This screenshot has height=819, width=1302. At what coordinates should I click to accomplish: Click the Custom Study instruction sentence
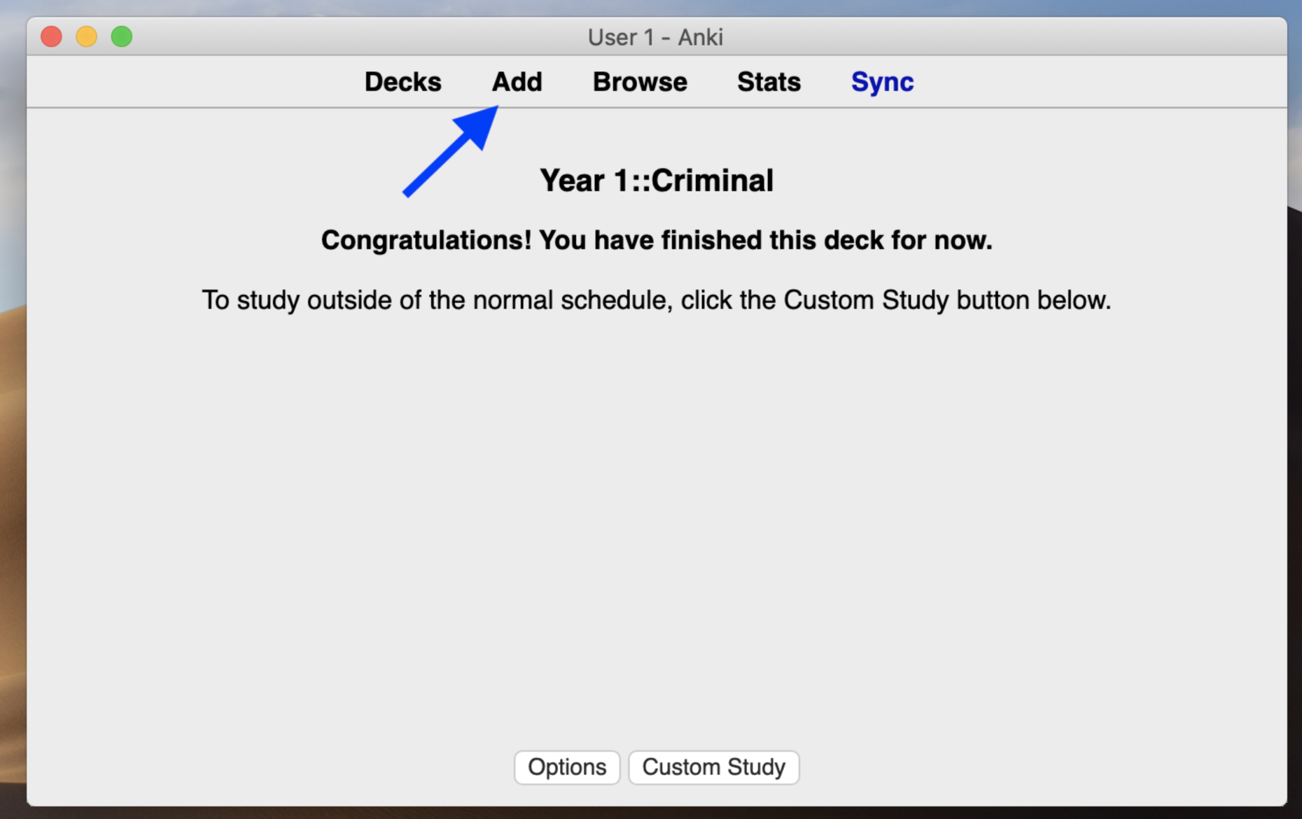click(x=656, y=300)
